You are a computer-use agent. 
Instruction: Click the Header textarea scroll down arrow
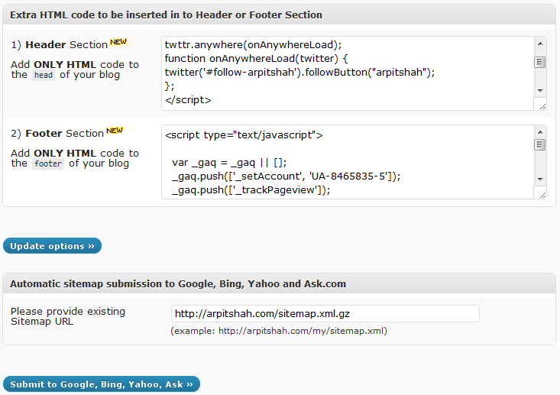tap(540, 91)
